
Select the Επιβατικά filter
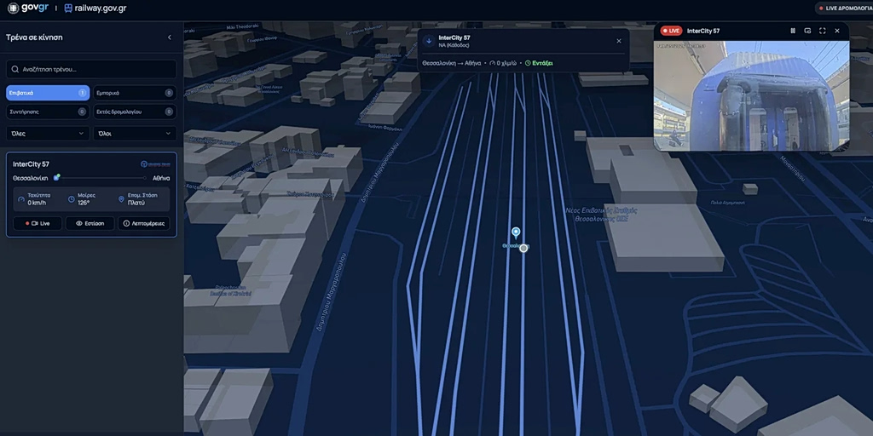click(47, 93)
